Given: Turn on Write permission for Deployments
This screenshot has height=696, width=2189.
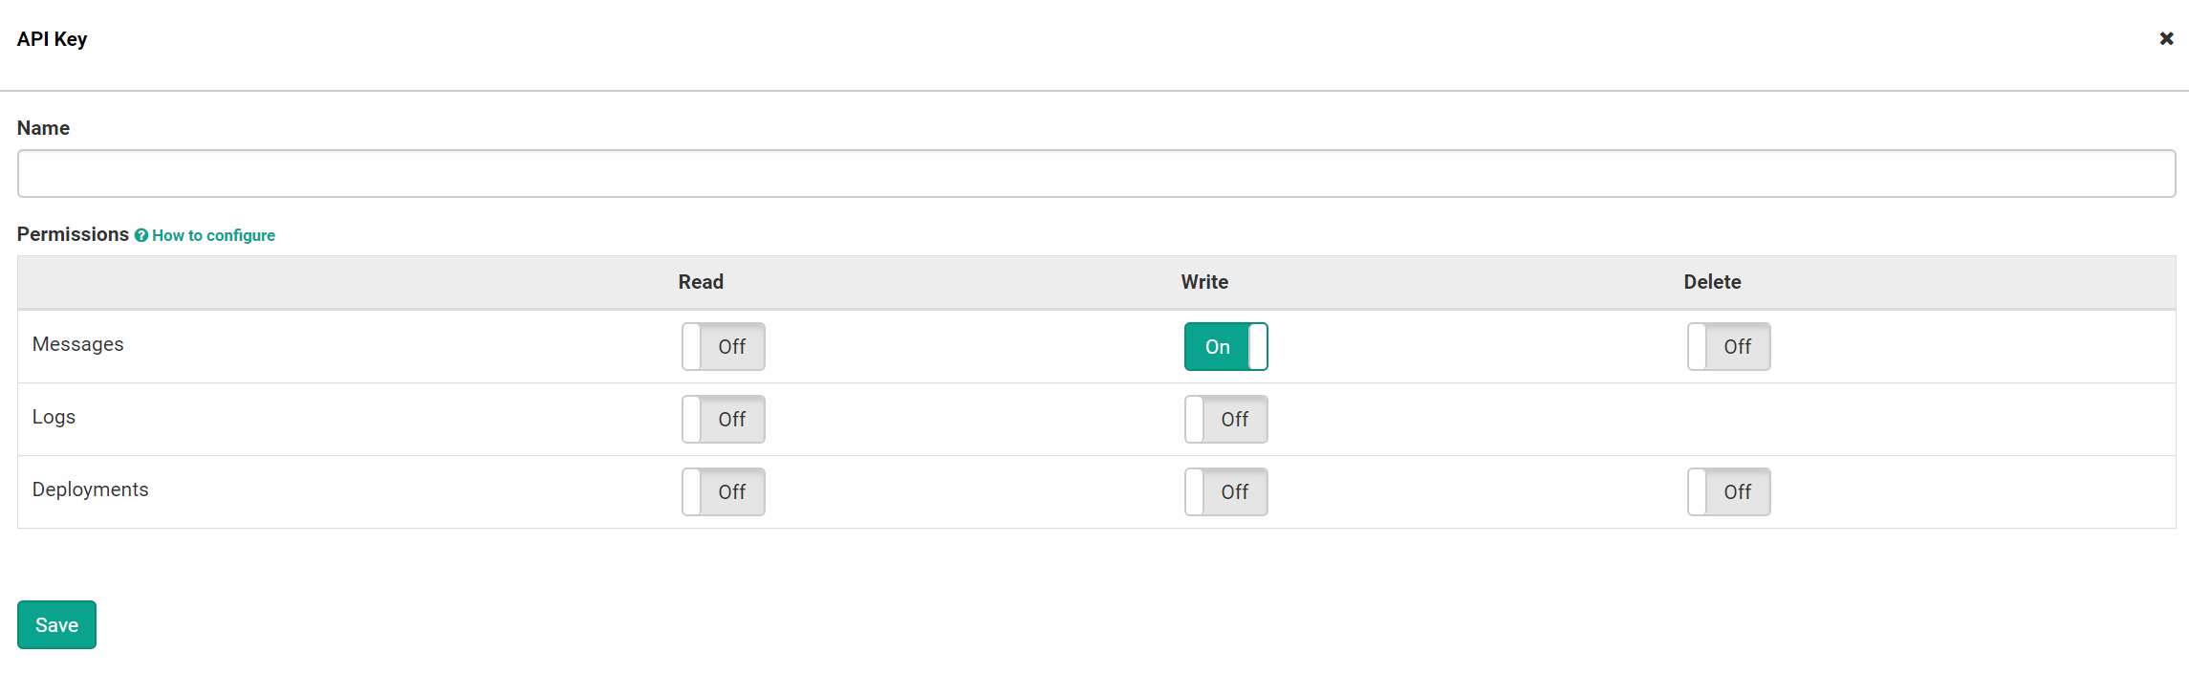Looking at the screenshot, I should 1226,491.
